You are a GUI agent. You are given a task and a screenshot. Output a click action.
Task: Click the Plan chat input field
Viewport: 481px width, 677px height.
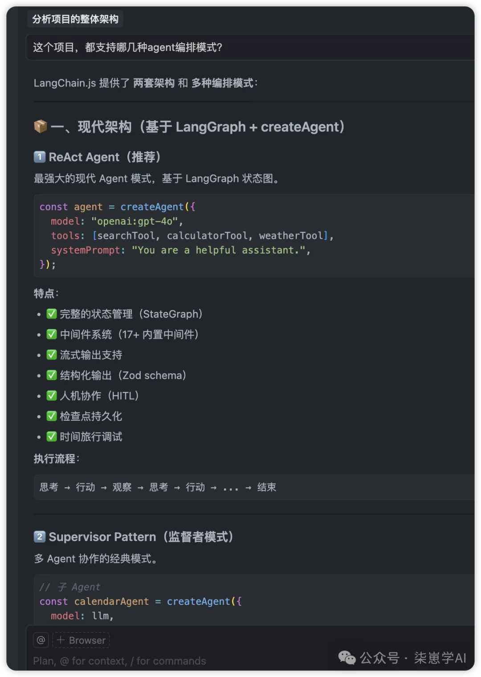point(134,661)
